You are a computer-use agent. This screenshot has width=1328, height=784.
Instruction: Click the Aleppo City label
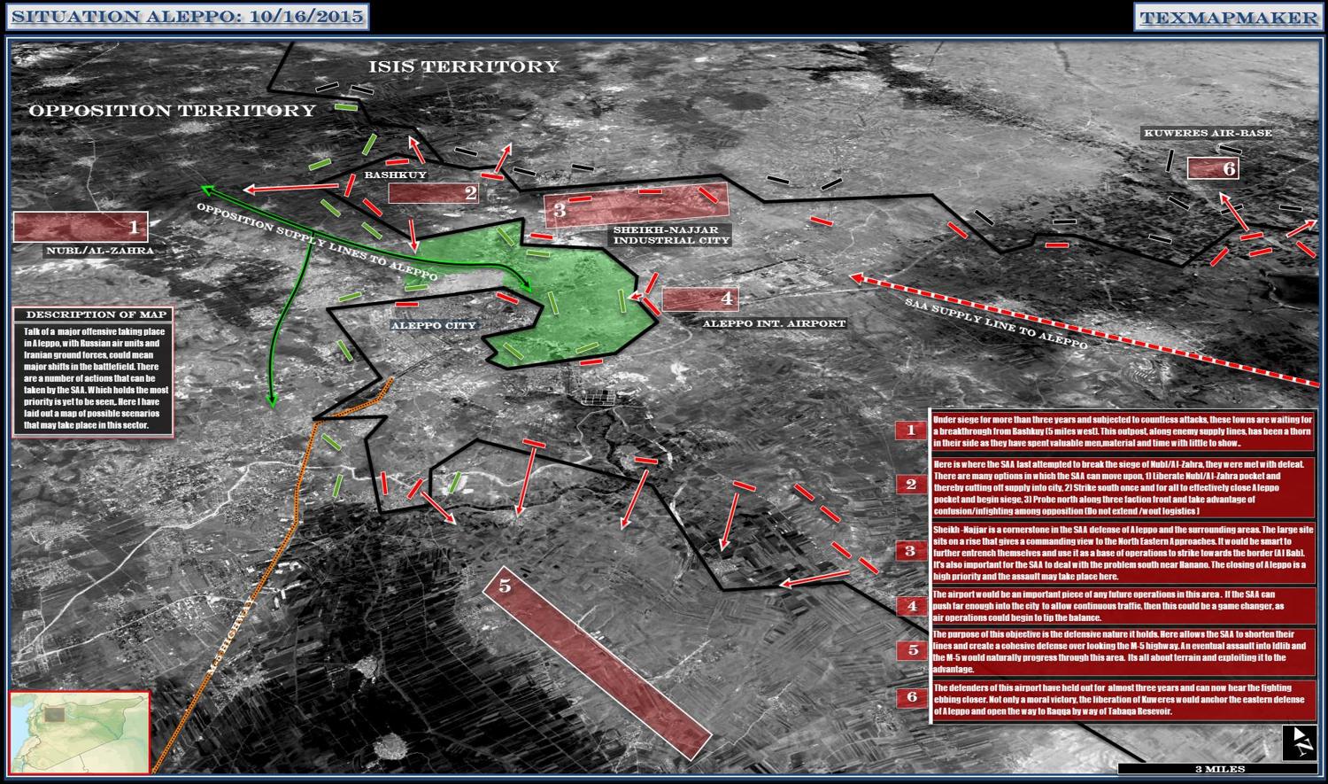(434, 325)
